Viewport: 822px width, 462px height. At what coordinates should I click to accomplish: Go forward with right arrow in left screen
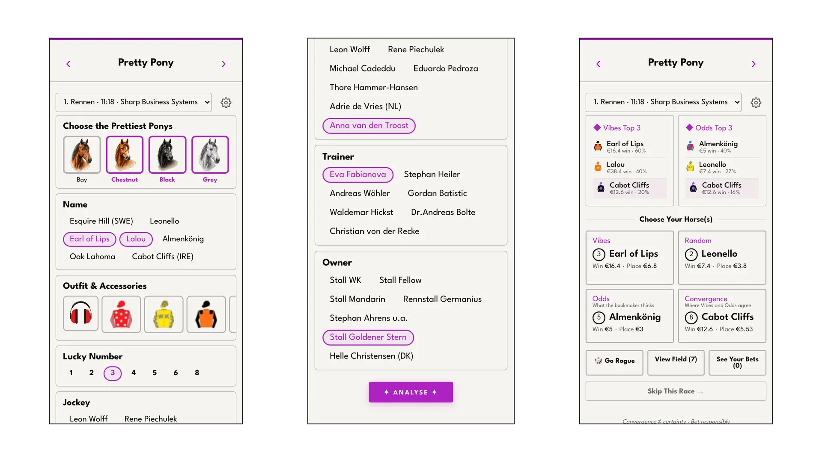click(x=223, y=64)
